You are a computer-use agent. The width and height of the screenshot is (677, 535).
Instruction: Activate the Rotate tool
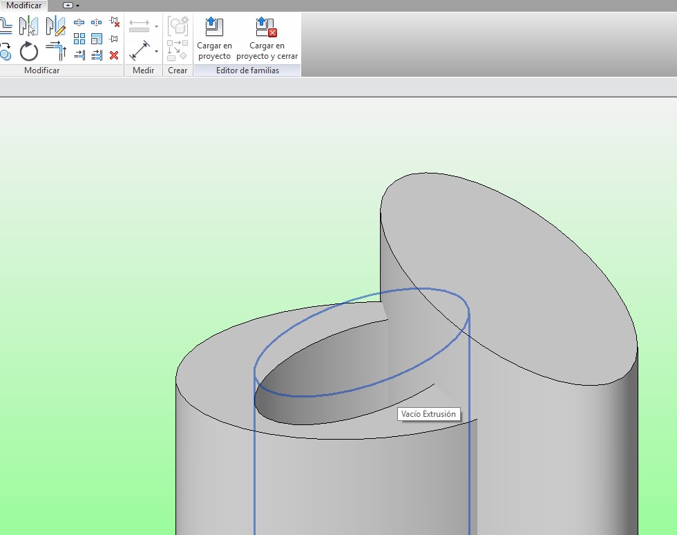(x=29, y=51)
